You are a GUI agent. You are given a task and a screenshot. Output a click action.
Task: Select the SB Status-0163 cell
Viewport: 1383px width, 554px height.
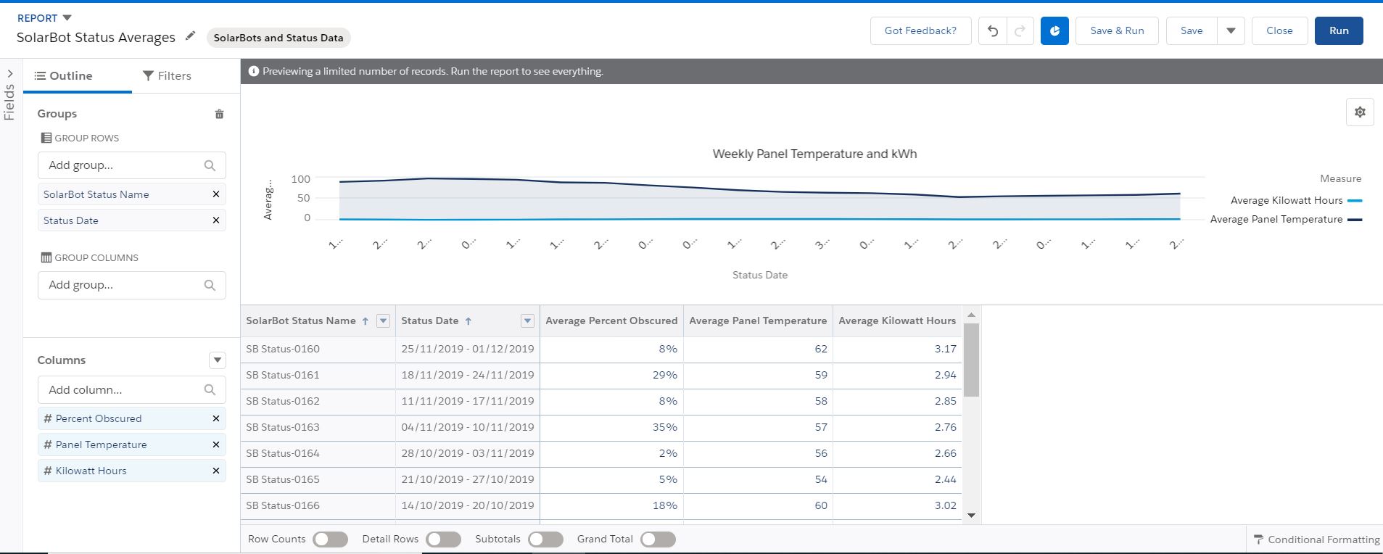[x=318, y=427]
